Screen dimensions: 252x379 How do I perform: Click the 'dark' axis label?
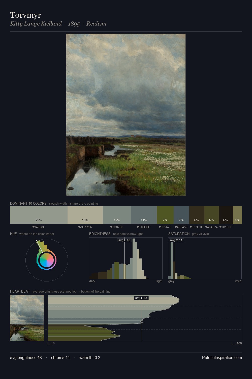[x=92, y=281]
